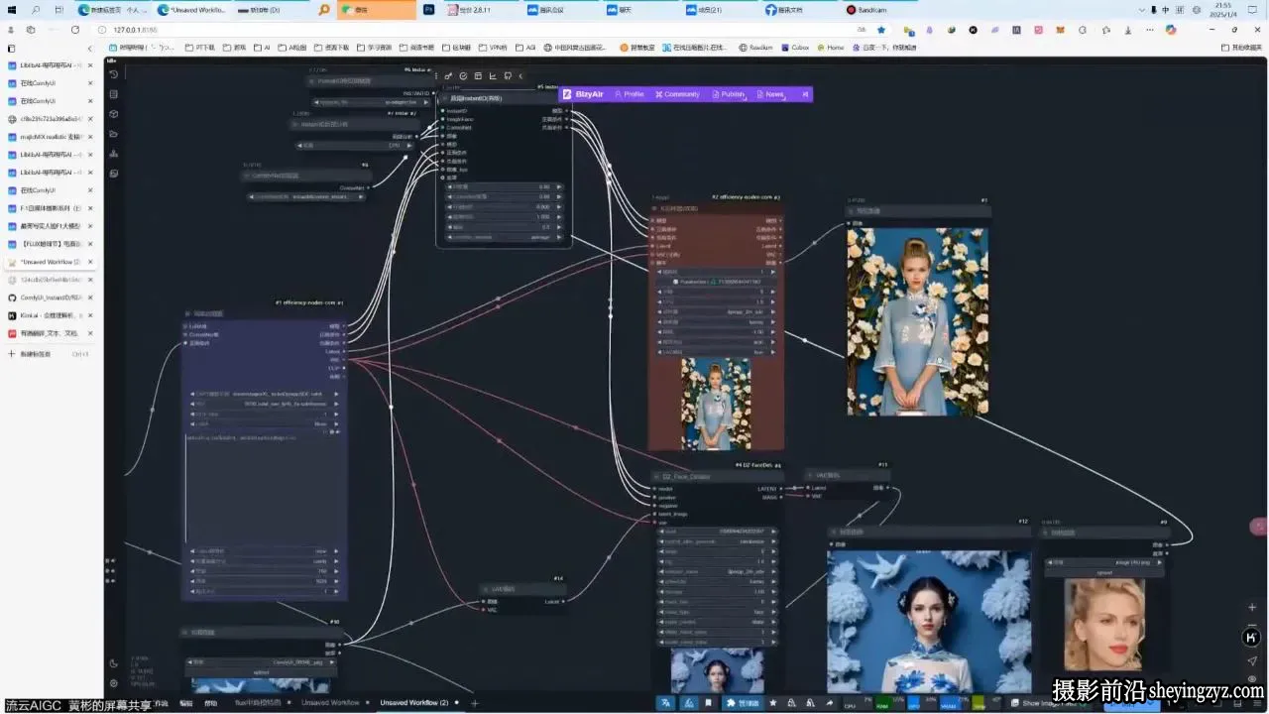Viewport: 1269px width, 714px height.
Task: Open the node map sidebar icon
Action: click(x=114, y=154)
